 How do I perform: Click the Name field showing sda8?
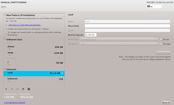coord(127,21)
